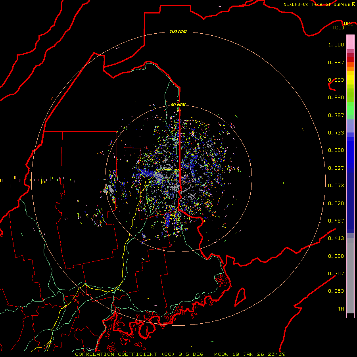This screenshot has width=357, height=357.
Task: Pick the pink segment of color bar
Action: pyautogui.click(x=350, y=42)
